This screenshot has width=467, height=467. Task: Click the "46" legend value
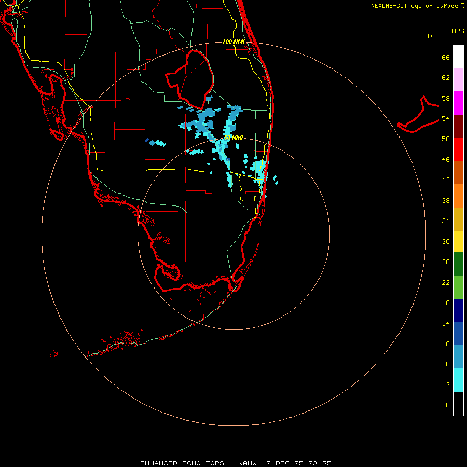tap(446, 160)
